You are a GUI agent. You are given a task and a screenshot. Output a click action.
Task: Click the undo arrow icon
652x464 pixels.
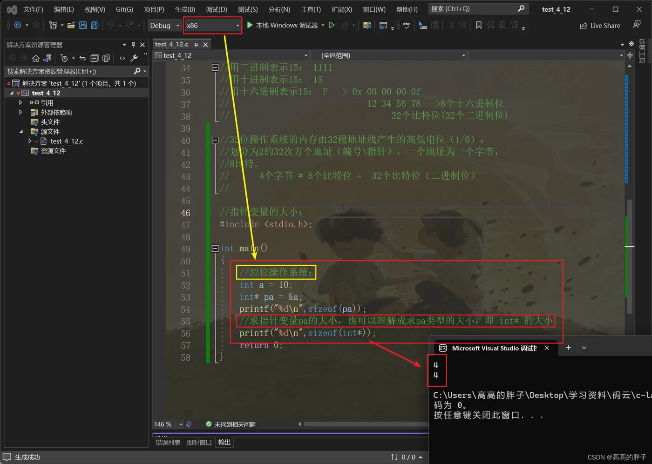click(111, 25)
